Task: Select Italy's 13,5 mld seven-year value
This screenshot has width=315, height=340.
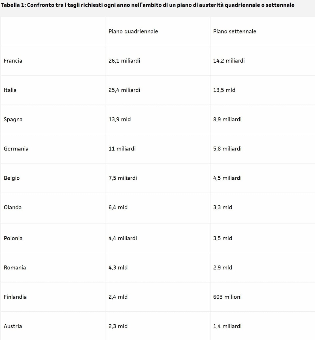Action: coord(224,90)
